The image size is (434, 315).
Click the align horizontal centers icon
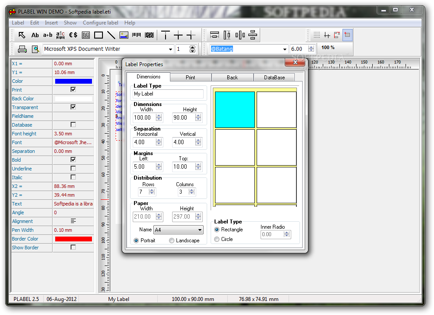[253, 35]
